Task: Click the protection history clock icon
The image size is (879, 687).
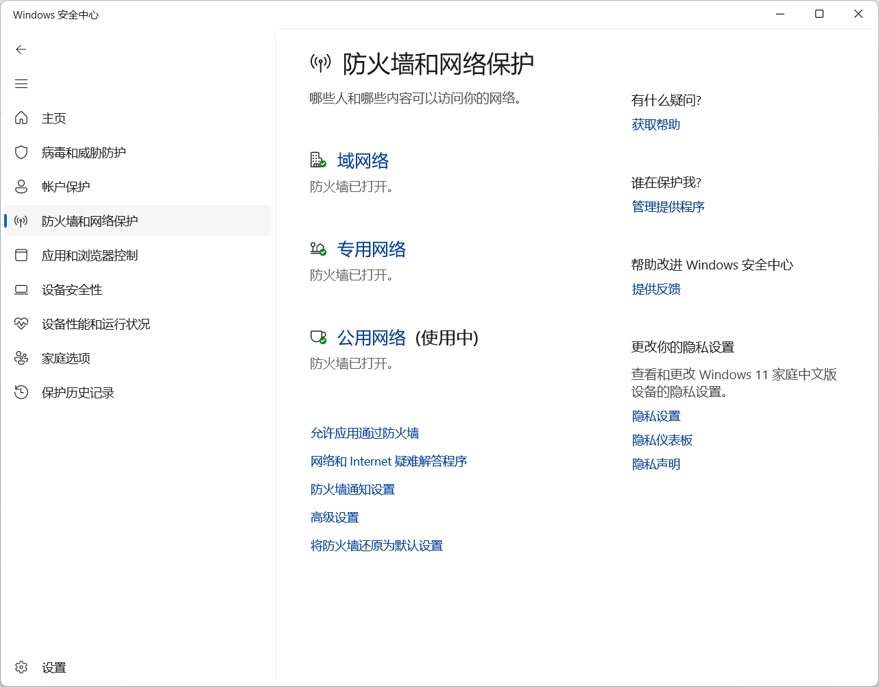Action: coord(21,392)
